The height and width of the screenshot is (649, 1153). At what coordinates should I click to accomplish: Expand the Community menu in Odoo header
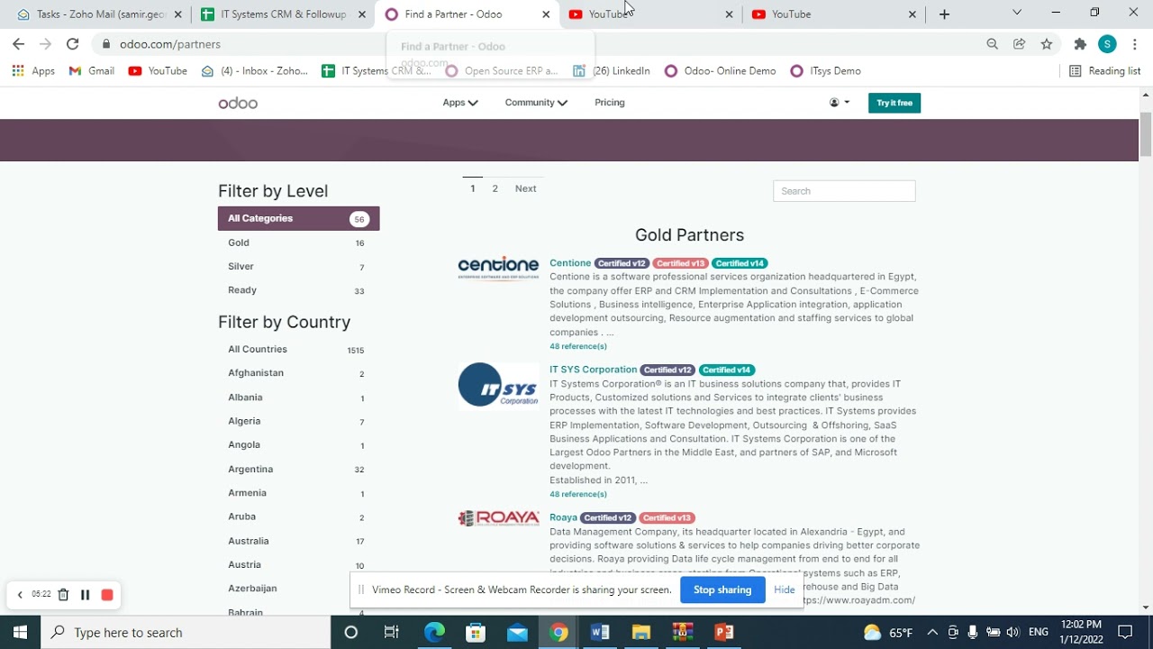[x=536, y=103]
